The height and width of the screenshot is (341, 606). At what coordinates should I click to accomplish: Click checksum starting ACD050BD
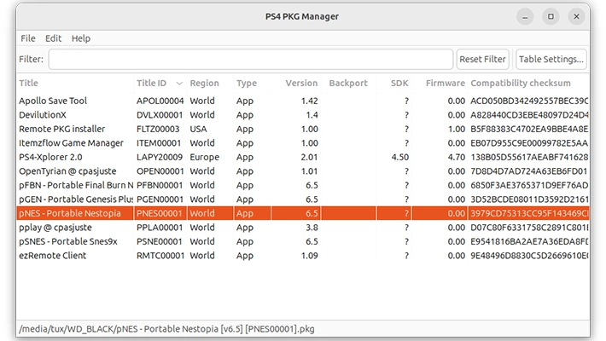pos(529,101)
